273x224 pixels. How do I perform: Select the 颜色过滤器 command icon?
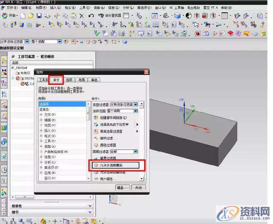(x=96, y=145)
